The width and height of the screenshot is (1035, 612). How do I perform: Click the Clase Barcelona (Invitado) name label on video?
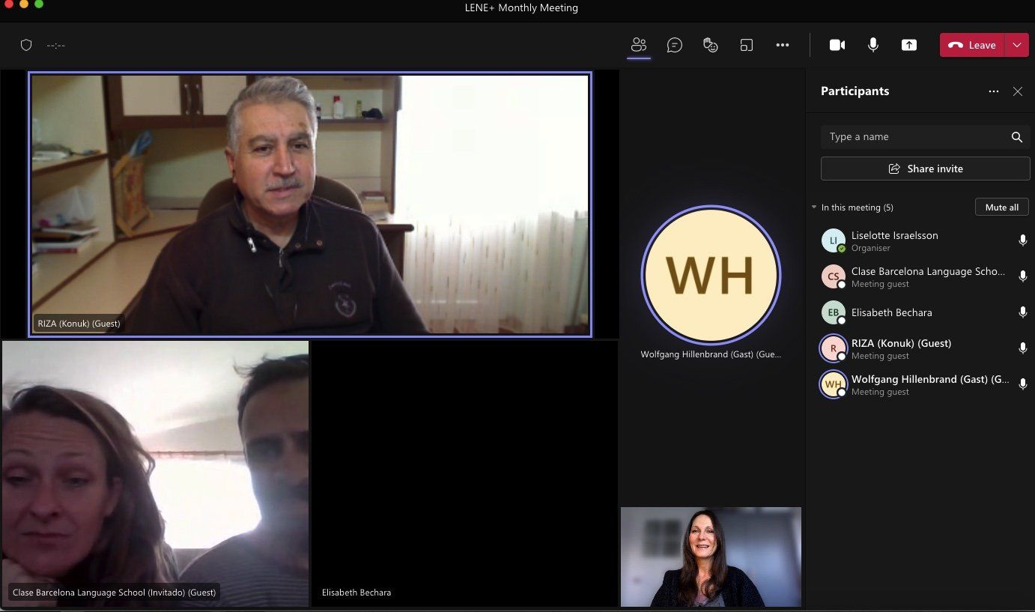click(x=114, y=593)
